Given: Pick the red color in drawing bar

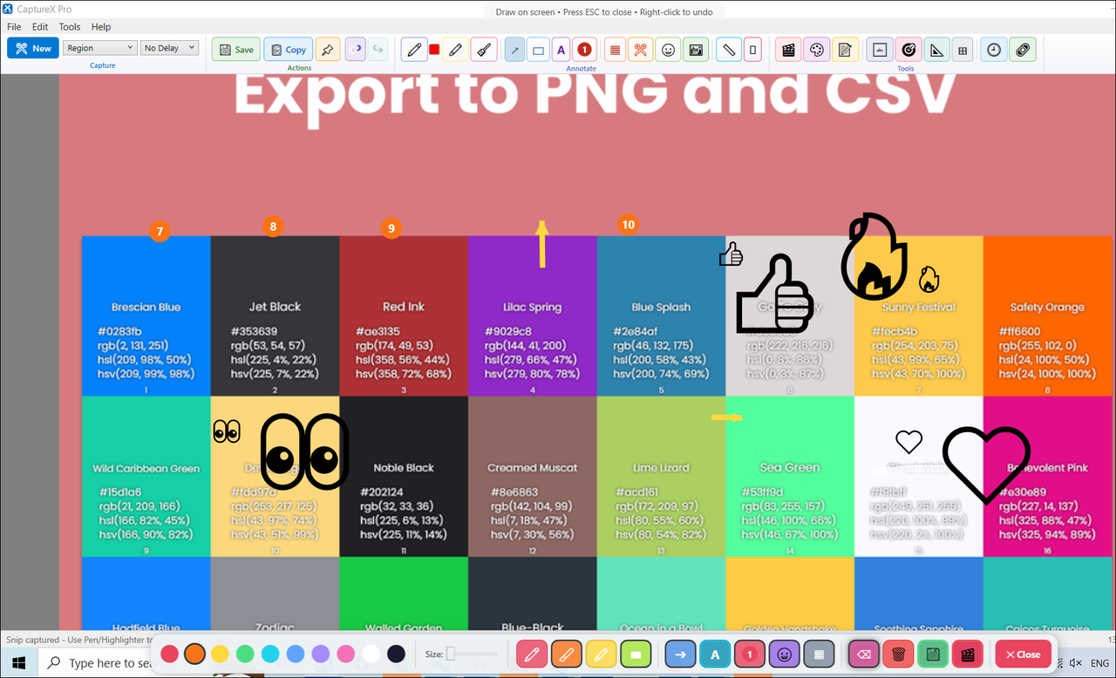Looking at the screenshot, I should 169,654.
